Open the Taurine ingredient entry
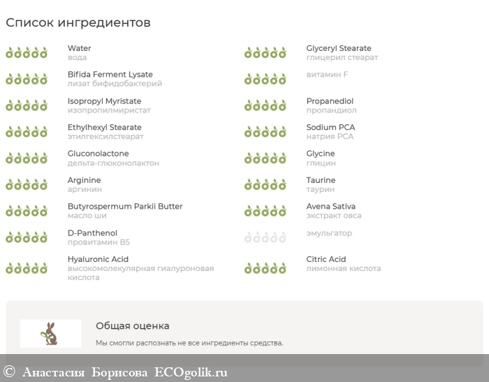489x382 pixels. pyautogui.click(x=321, y=180)
